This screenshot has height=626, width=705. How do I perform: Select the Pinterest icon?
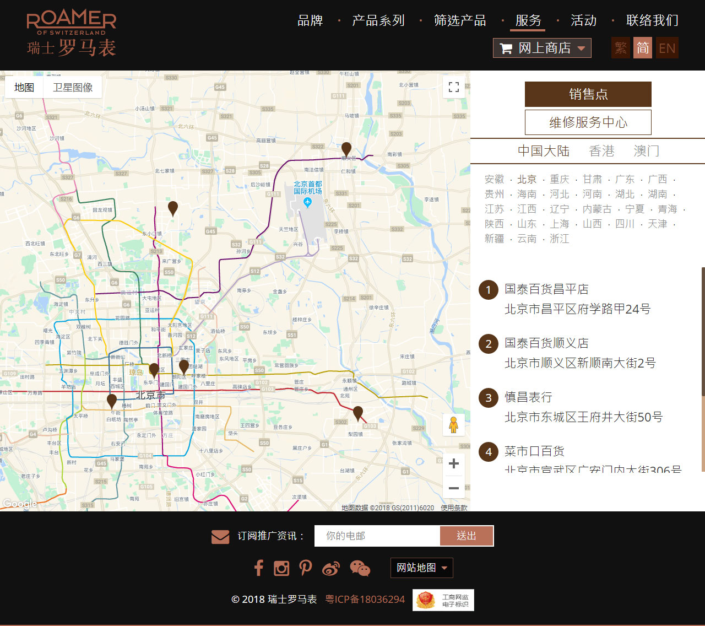[306, 568]
